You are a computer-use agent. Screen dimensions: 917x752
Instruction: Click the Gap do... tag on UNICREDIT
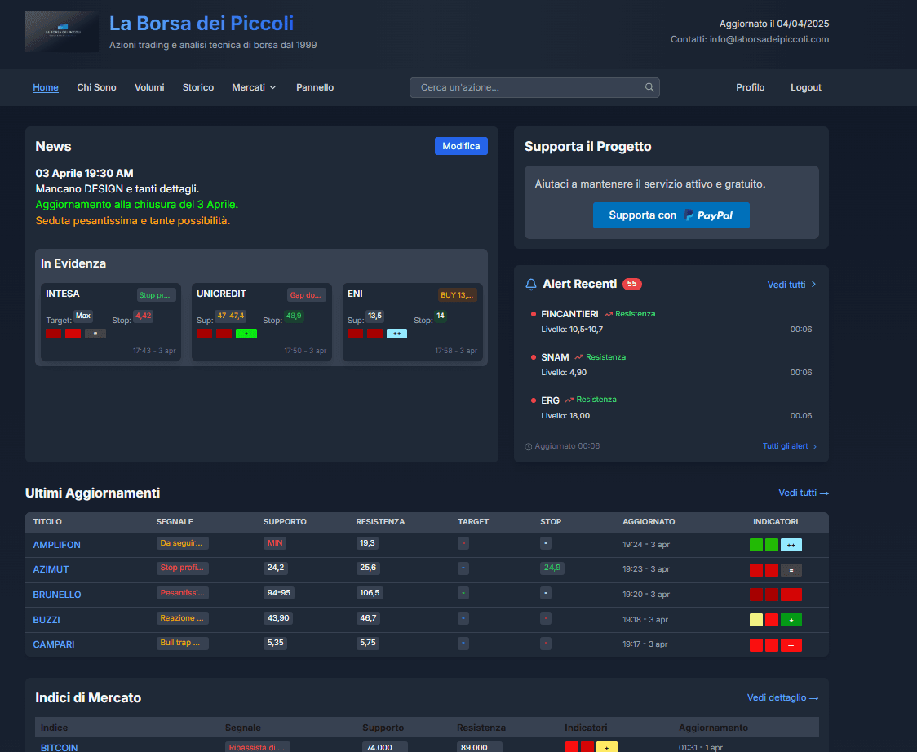pos(307,295)
